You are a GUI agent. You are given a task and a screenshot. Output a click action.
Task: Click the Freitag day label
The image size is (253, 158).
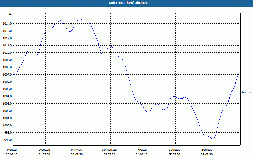pos(142,150)
